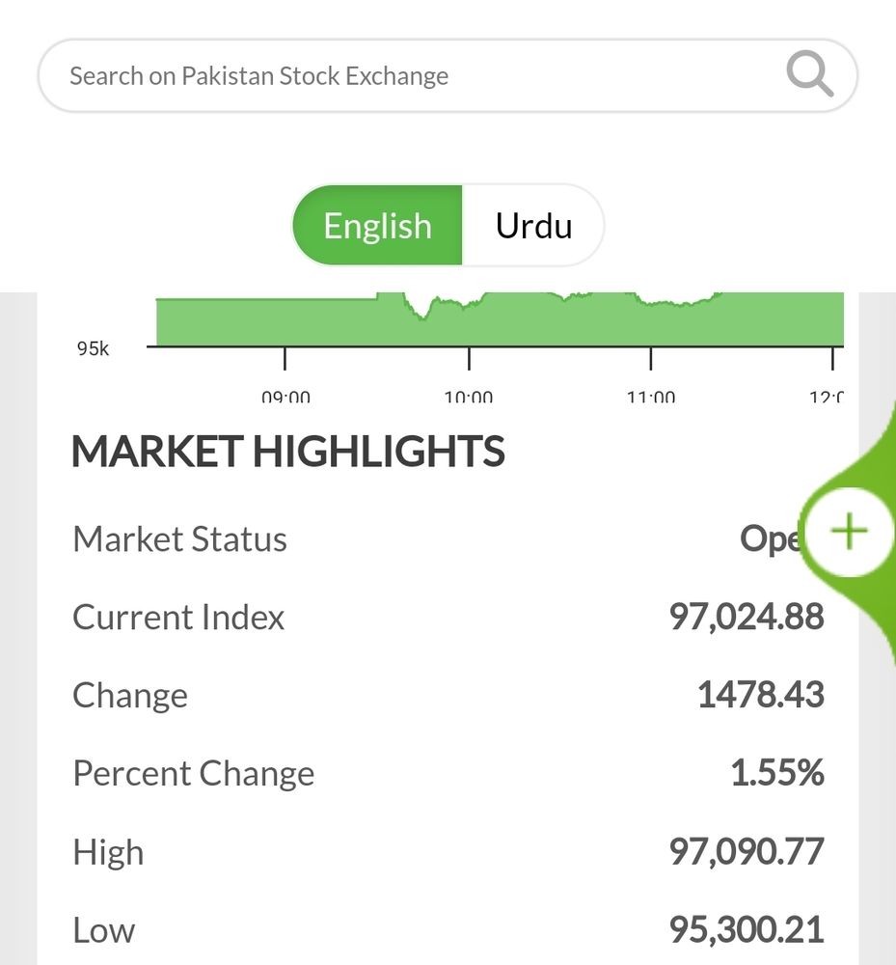Image resolution: width=896 pixels, height=965 pixels.
Task: Click the Percent Change label
Action: point(193,774)
